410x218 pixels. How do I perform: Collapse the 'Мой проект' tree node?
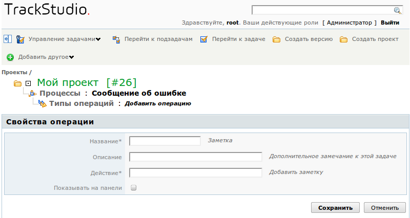pos(29,83)
